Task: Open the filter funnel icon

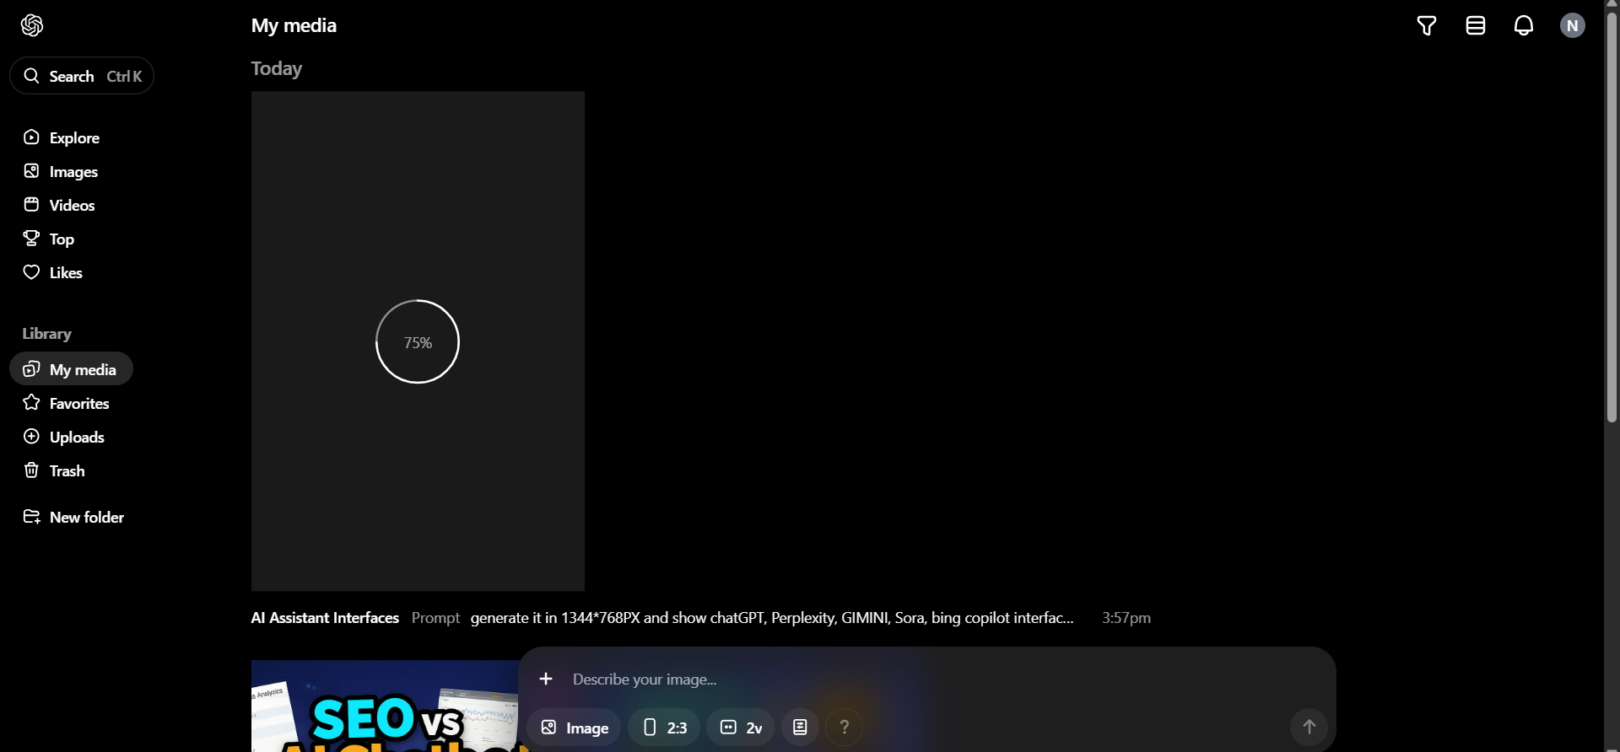Action: coord(1426,26)
